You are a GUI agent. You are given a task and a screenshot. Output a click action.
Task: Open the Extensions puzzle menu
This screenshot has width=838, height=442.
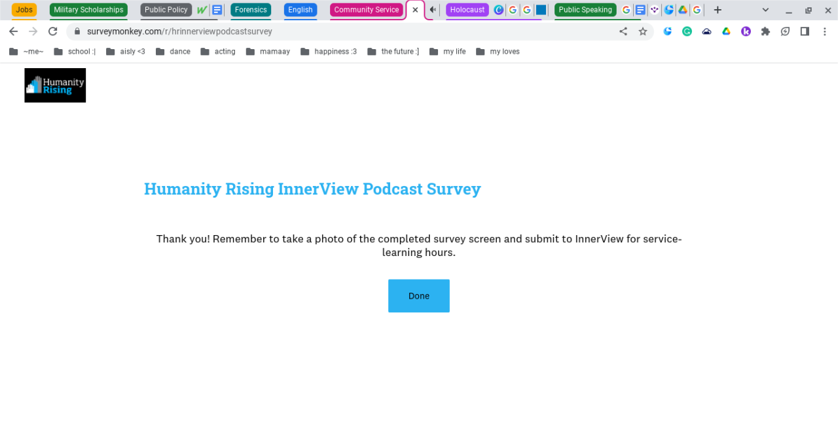[x=765, y=31]
